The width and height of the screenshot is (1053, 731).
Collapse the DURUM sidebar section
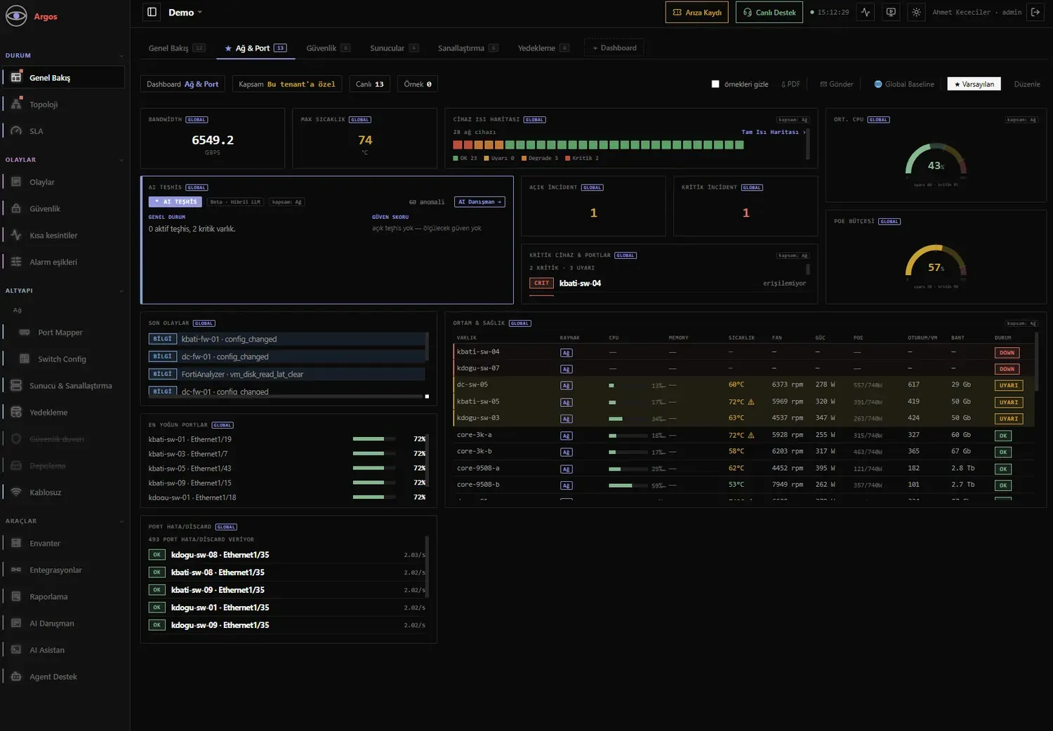pos(121,55)
